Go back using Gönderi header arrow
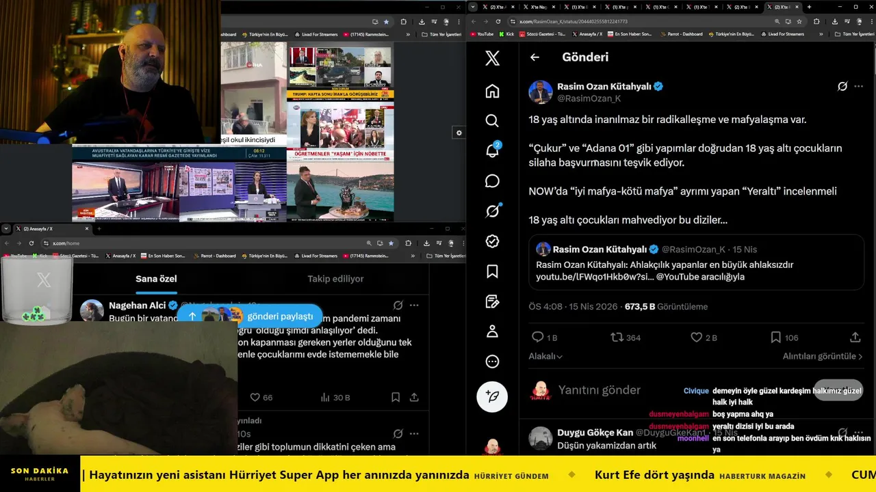Viewport: 876px width, 492px height. point(534,57)
